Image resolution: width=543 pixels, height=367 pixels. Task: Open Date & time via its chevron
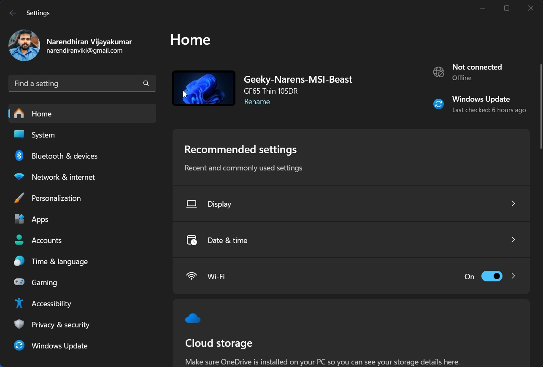coord(513,240)
